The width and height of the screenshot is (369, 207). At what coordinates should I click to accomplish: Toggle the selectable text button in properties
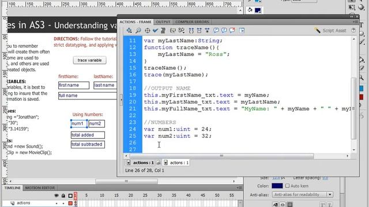coord(275,205)
